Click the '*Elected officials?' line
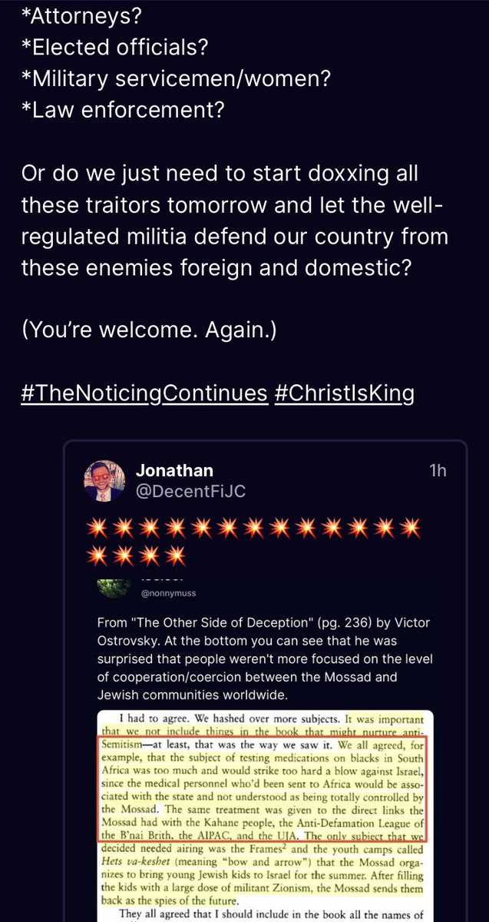Viewport: 489px width, 922px height. point(115,46)
